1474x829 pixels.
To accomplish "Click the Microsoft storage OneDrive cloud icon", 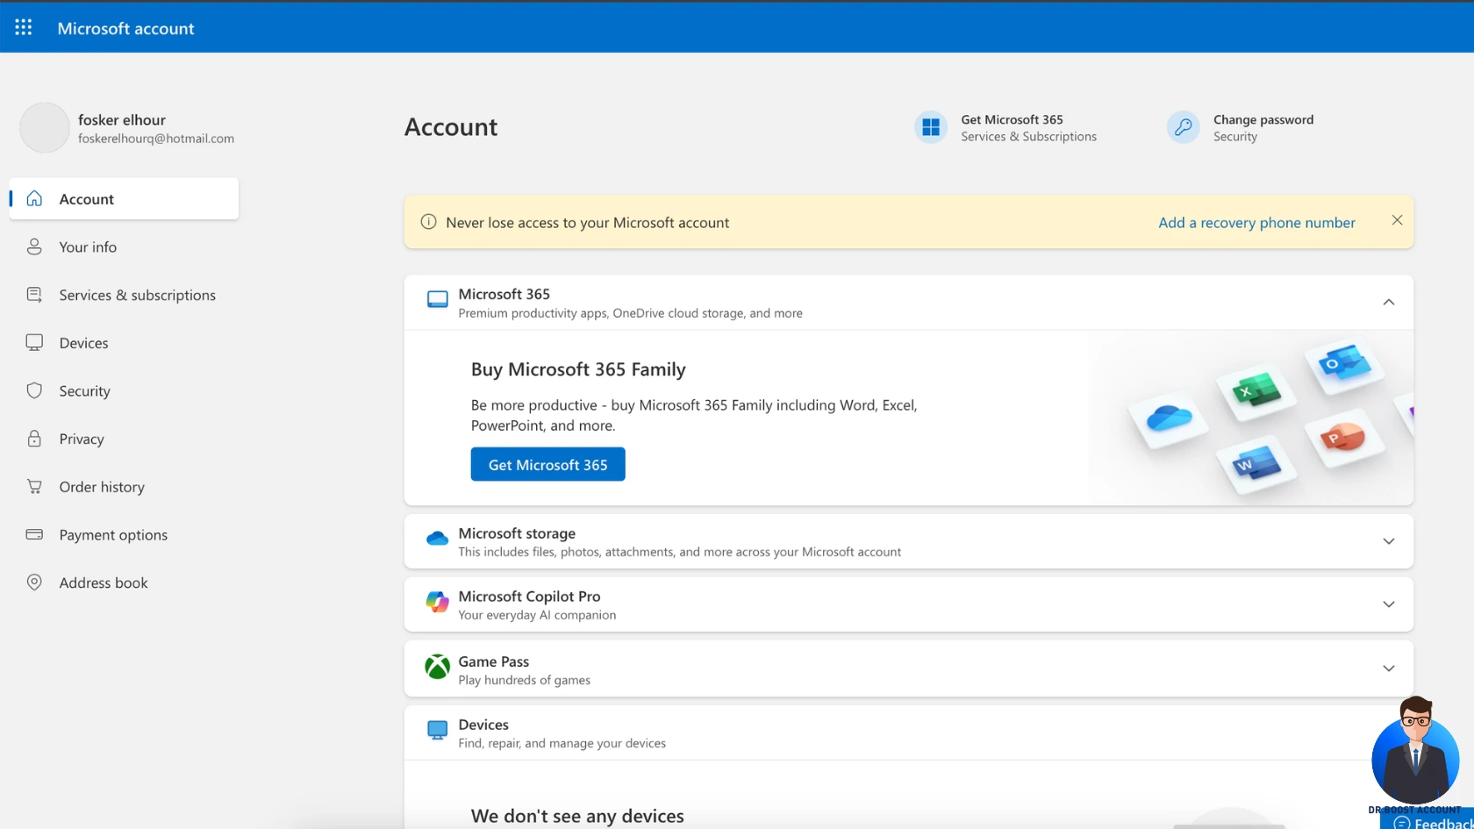I will (x=437, y=539).
